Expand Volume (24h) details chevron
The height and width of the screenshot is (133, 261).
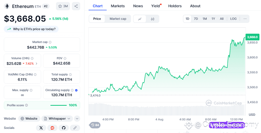click(x=37, y=63)
